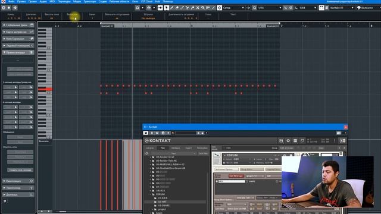The width and height of the screenshot is (381, 214).
Task: Open the VST Cloud menu
Action: pyautogui.click(x=146, y=1)
